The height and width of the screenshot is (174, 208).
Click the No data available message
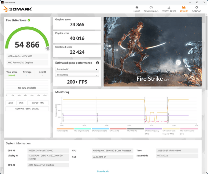[x=27, y=88]
